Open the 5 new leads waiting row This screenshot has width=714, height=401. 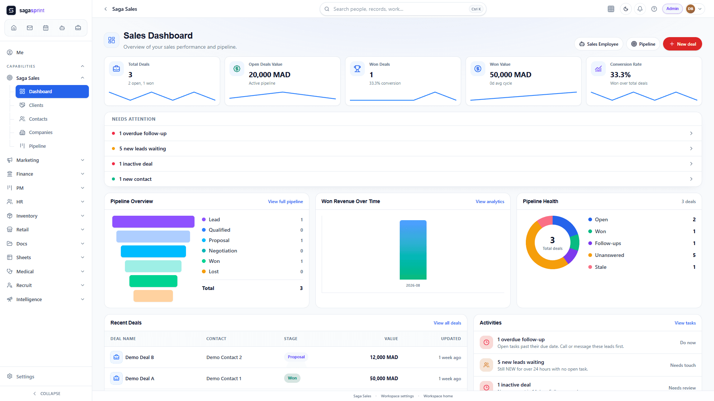tap(403, 149)
